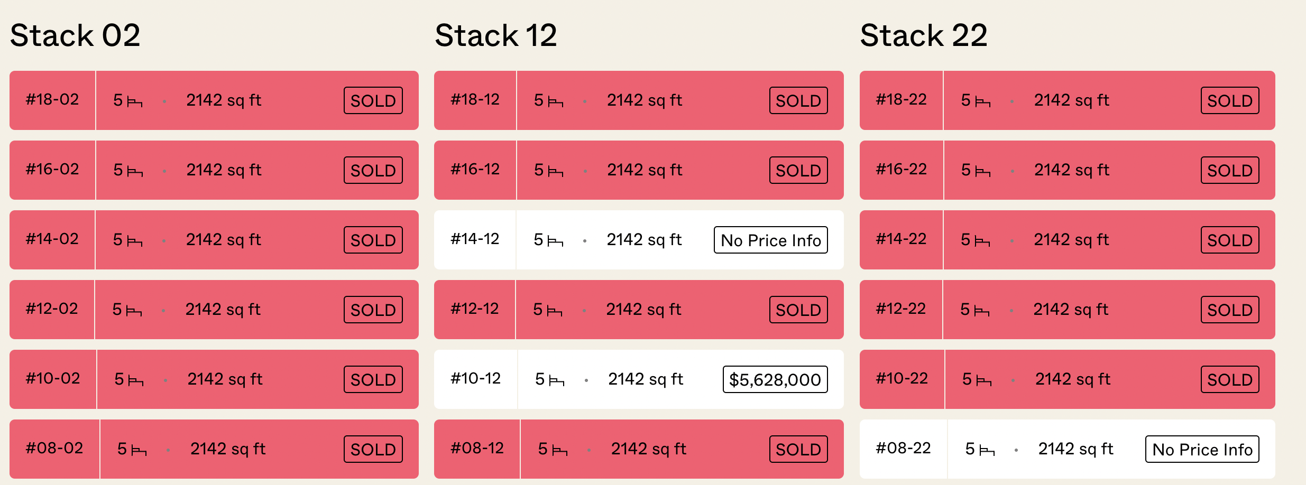This screenshot has width=1306, height=485.
Task: Click No Price Info on unit #14-12
Action: pyautogui.click(x=771, y=240)
